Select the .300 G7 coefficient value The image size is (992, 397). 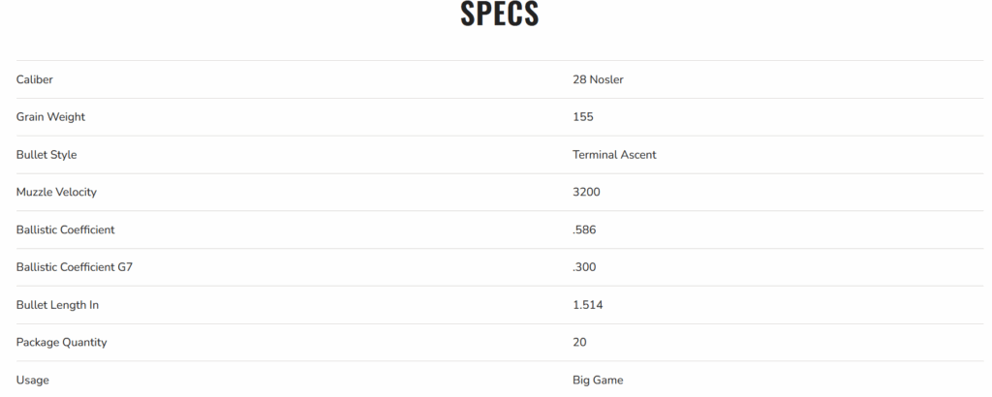coord(584,267)
